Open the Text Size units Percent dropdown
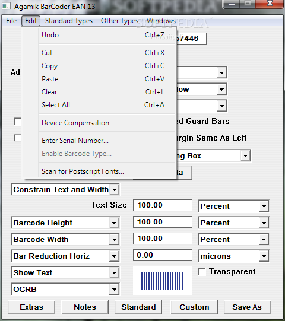 (x=264, y=206)
